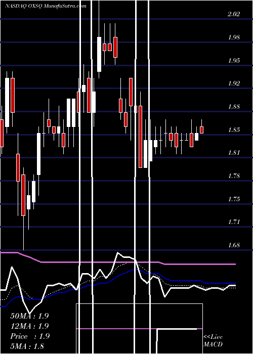Click the NASDAQ OXSQ MunafaSutra.com title
The height and width of the screenshot is (354, 253).
pos(46,6)
